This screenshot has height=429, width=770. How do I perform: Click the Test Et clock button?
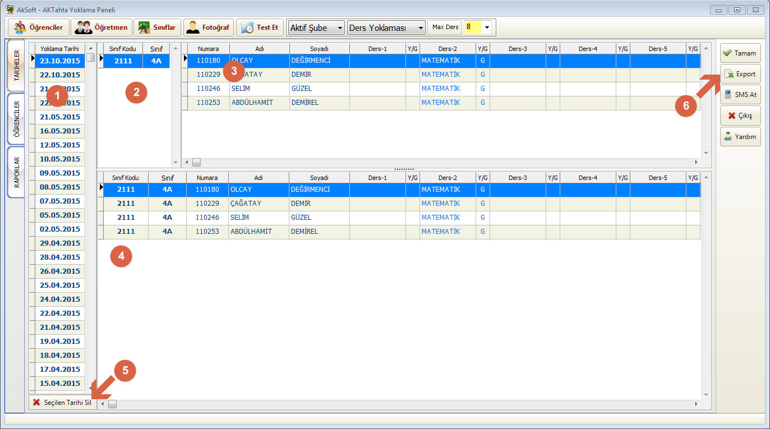[x=260, y=27]
